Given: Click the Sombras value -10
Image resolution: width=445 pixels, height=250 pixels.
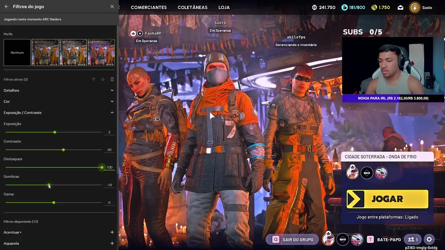Looking at the screenshot, I should pyautogui.click(x=110, y=185).
